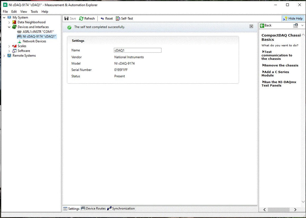Select Network Devices tree item
Image resolution: width=306 pixels, height=218 pixels.
point(34,41)
